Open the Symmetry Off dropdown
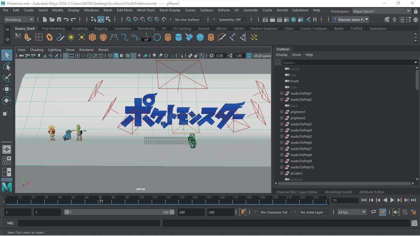The height and width of the screenshot is (236, 420). click(x=232, y=19)
